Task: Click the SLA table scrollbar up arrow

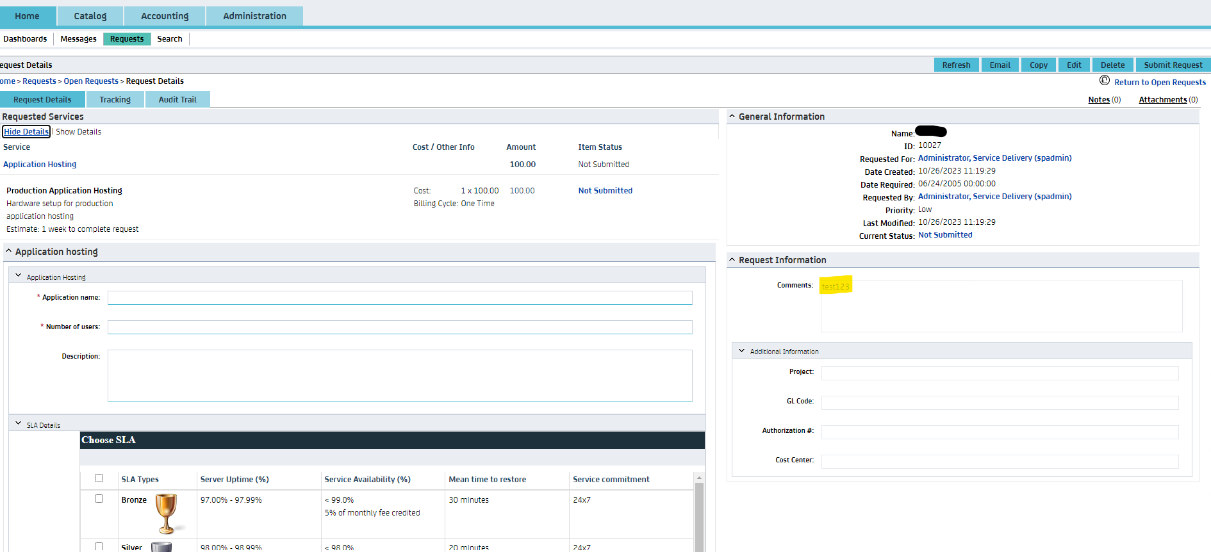Action: 699,478
